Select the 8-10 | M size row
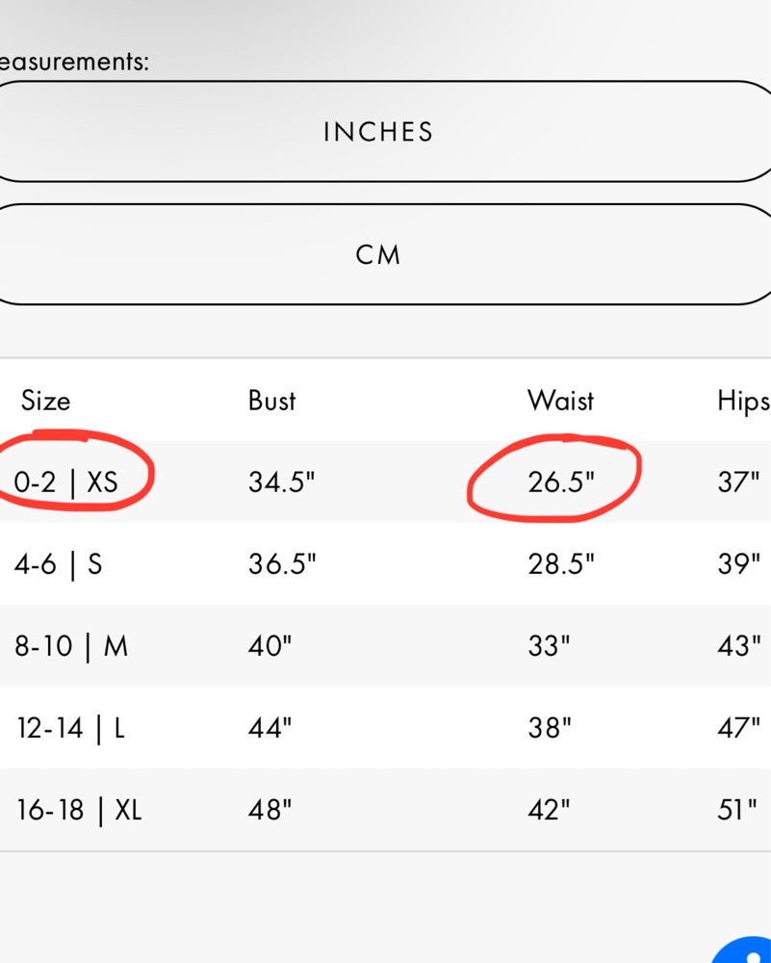Viewport: 771px width, 963px height. tap(385, 645)
